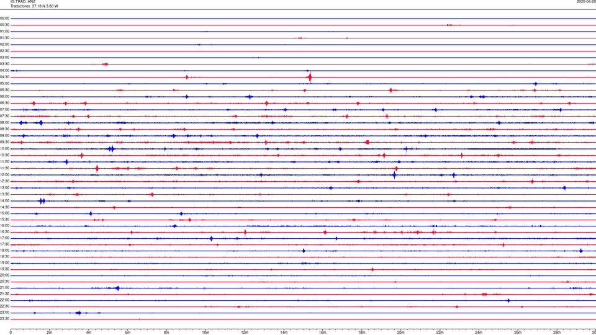
Task: Select the 02:30 trace time label
Action: pos(5,51)
